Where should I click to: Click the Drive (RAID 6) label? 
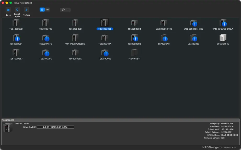[30, 127]
